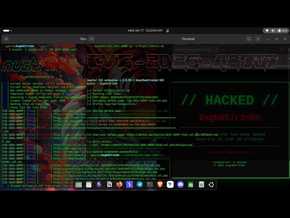This screenshot has width=290, height=218.
Task: Open the hamburger menu in front Terminal header
Action: 258,39
